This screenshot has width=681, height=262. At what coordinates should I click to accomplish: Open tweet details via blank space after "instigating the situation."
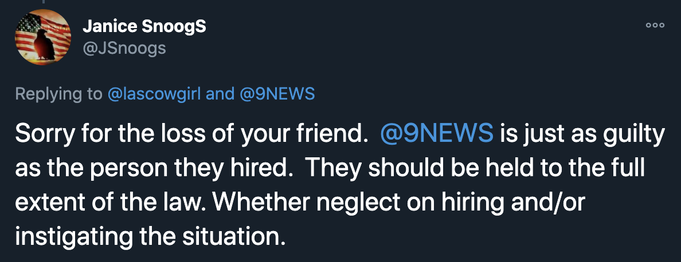(x=478, y=236)
